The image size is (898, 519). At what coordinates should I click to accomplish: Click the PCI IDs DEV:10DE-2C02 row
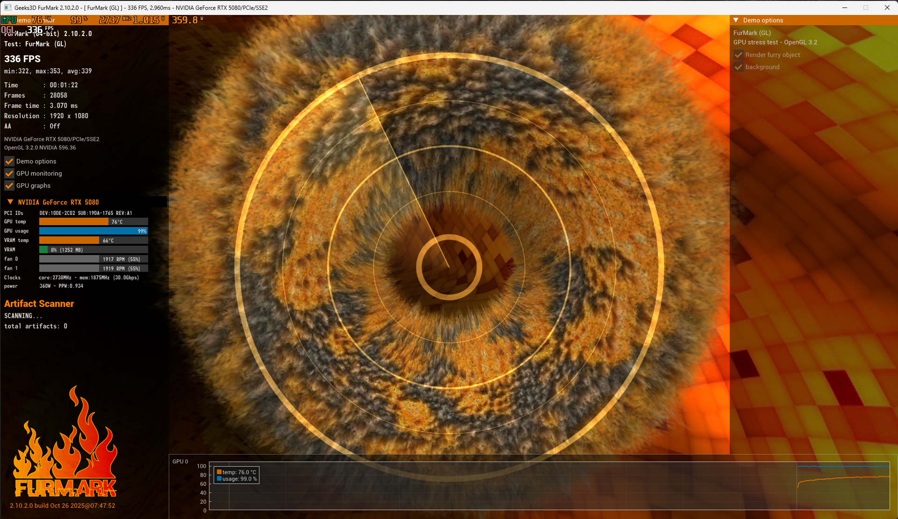[x=68, y=213]
